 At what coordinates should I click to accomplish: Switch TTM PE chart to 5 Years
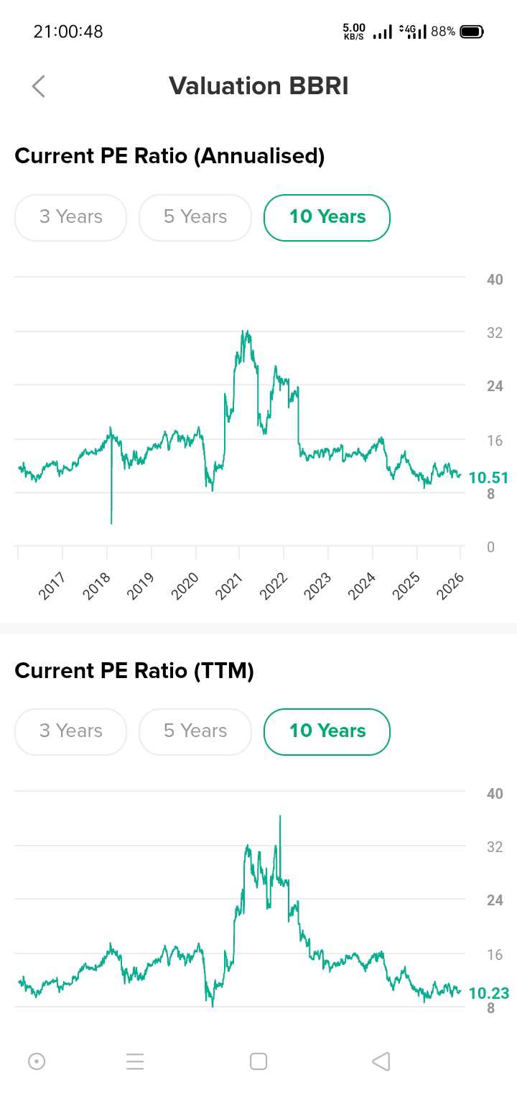[x=195, y=731]
